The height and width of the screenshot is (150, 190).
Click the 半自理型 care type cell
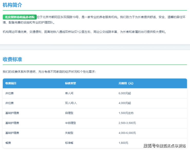[x=70, y=123]
